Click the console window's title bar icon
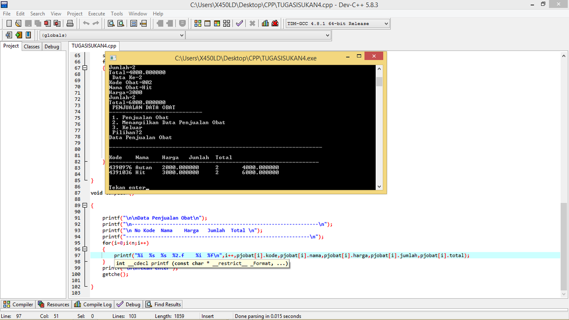The height and width of the screenshot is (320, 569). pos(113,58)
